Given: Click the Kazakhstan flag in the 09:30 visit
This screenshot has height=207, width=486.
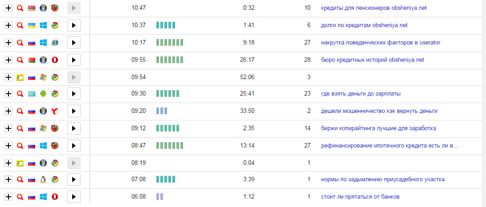Looking at the screenshot, I should [x=32, y=94].
